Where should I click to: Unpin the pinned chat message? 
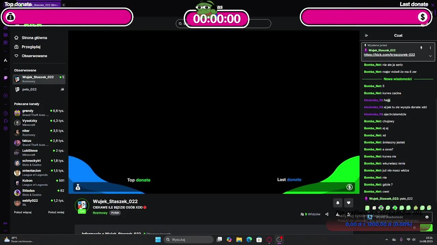click(x=421, y=48)
